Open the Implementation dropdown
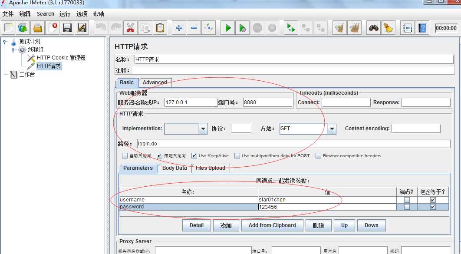This screenshot has width=461, height=254. pyautogui.click(x=203, y=129)
